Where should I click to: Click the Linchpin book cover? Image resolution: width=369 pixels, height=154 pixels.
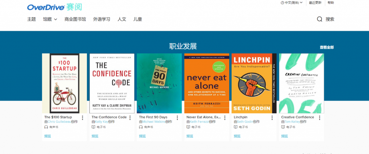[x=254, y=83]
